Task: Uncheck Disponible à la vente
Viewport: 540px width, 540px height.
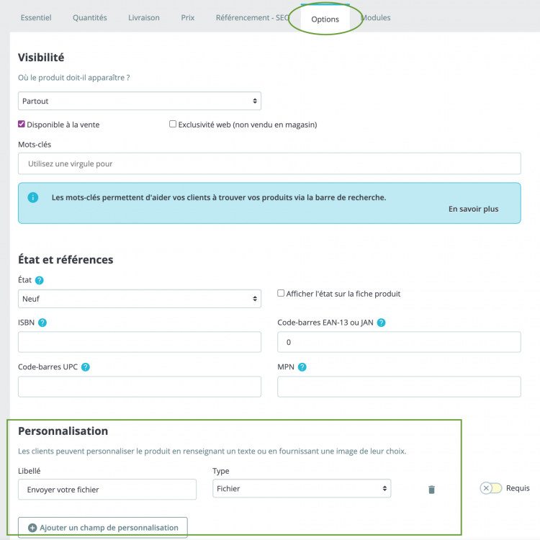Action: [x=22, y=124]
